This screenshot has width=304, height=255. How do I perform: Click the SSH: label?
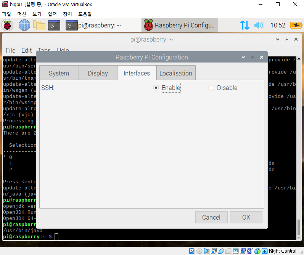(x=48, y=88)
